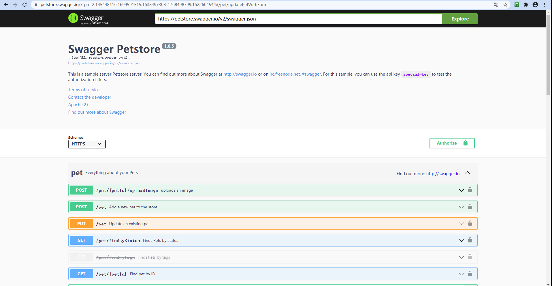Go back with the browser back arrow

(x=6, y=5)
